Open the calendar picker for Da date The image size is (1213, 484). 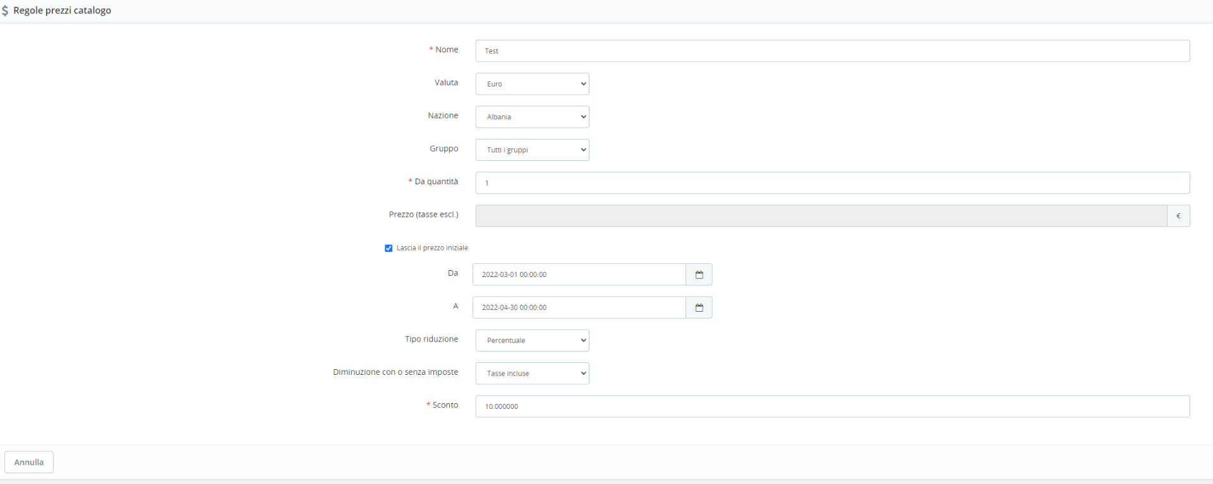click(699, 274)
